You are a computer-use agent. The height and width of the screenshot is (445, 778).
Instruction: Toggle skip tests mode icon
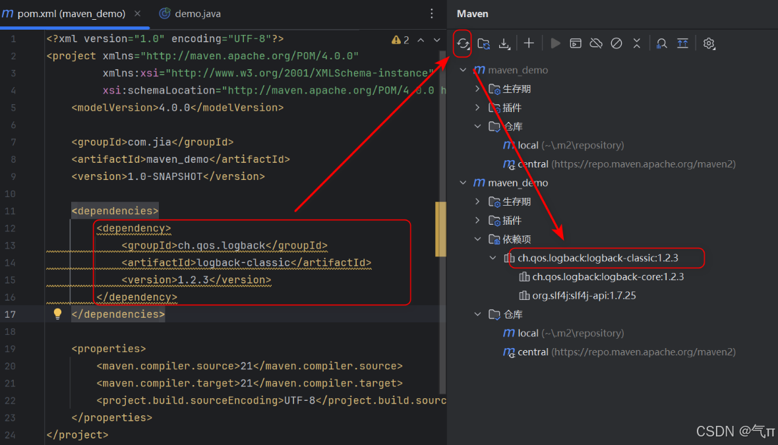(x=616, y=44)
